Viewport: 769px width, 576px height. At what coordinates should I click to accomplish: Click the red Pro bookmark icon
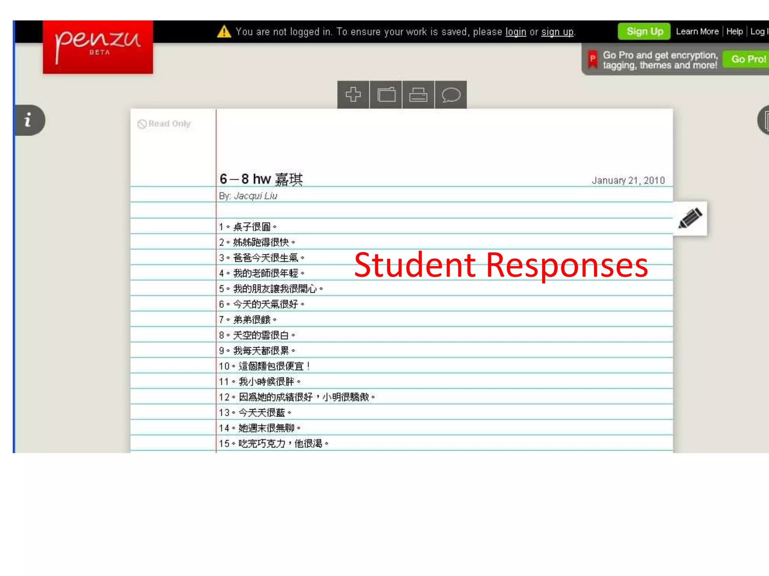[593, 59]
